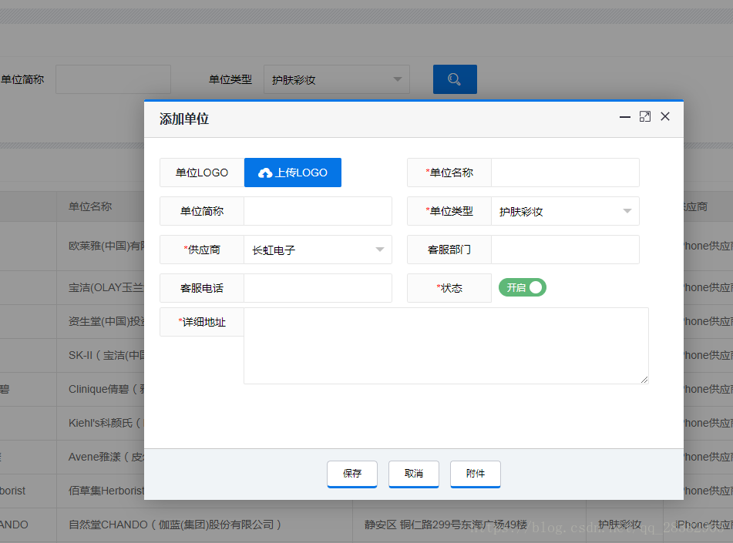Click the blue search magnifier button
733x543 pixels.
(455, 79)
